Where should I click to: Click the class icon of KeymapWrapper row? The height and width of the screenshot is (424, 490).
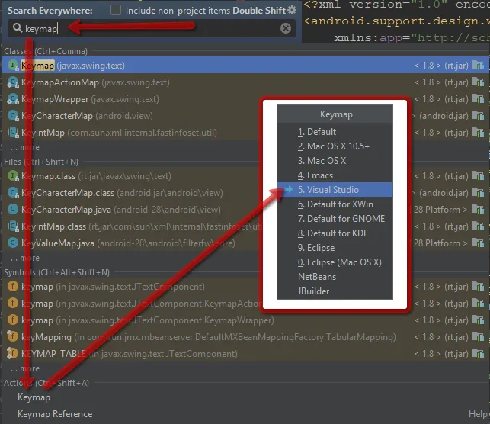pyautogui.click(x=13, y=99)
